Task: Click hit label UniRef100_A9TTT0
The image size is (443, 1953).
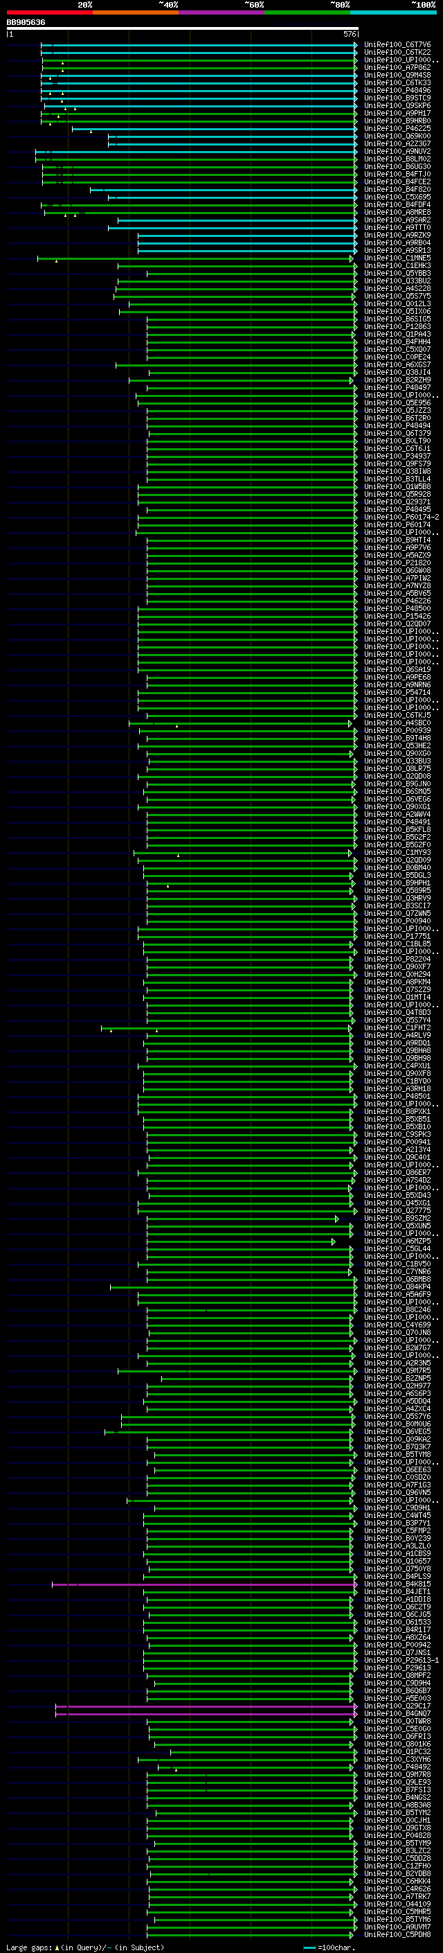Action: 397,227
